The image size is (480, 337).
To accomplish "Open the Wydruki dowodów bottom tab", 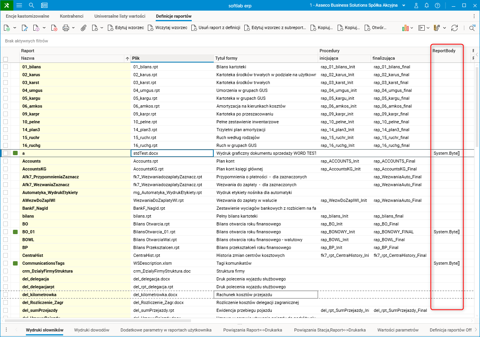I will pos(92,330).
